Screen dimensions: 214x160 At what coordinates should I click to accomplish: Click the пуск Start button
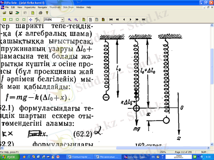(10, 157)
